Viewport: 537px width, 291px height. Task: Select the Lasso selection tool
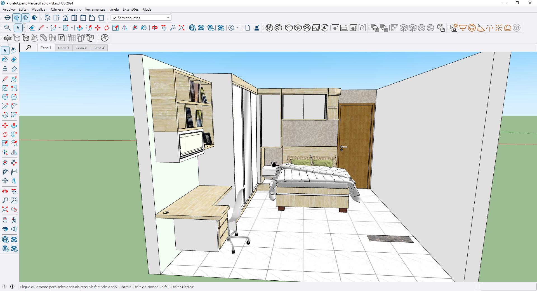coord(14,50)
